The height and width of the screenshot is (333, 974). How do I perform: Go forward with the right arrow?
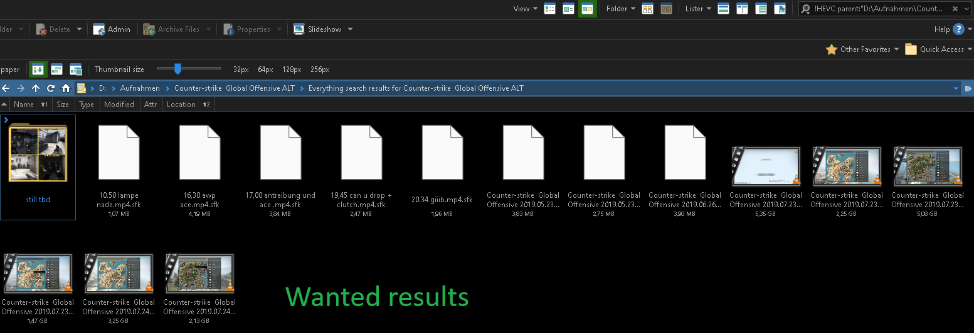click(21, 88)
